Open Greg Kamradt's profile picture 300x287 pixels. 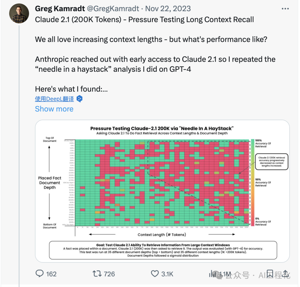pos(19,13)
